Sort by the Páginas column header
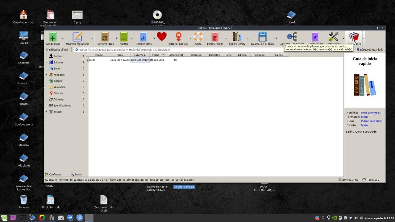 pos(278,55)
